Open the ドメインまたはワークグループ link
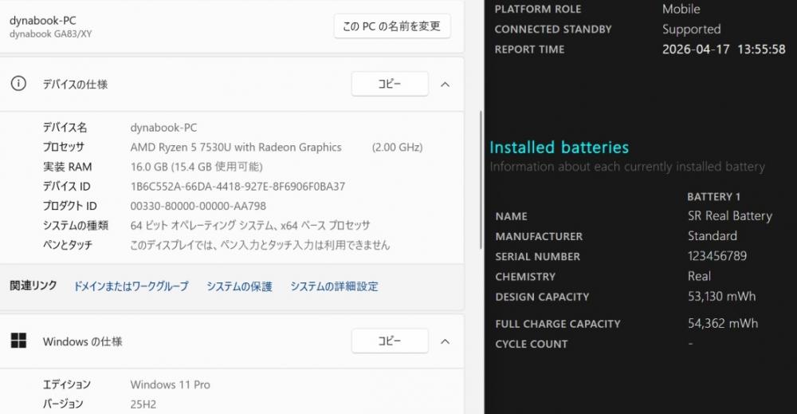The width and height of the screenshot is (797, 414). 131,286
